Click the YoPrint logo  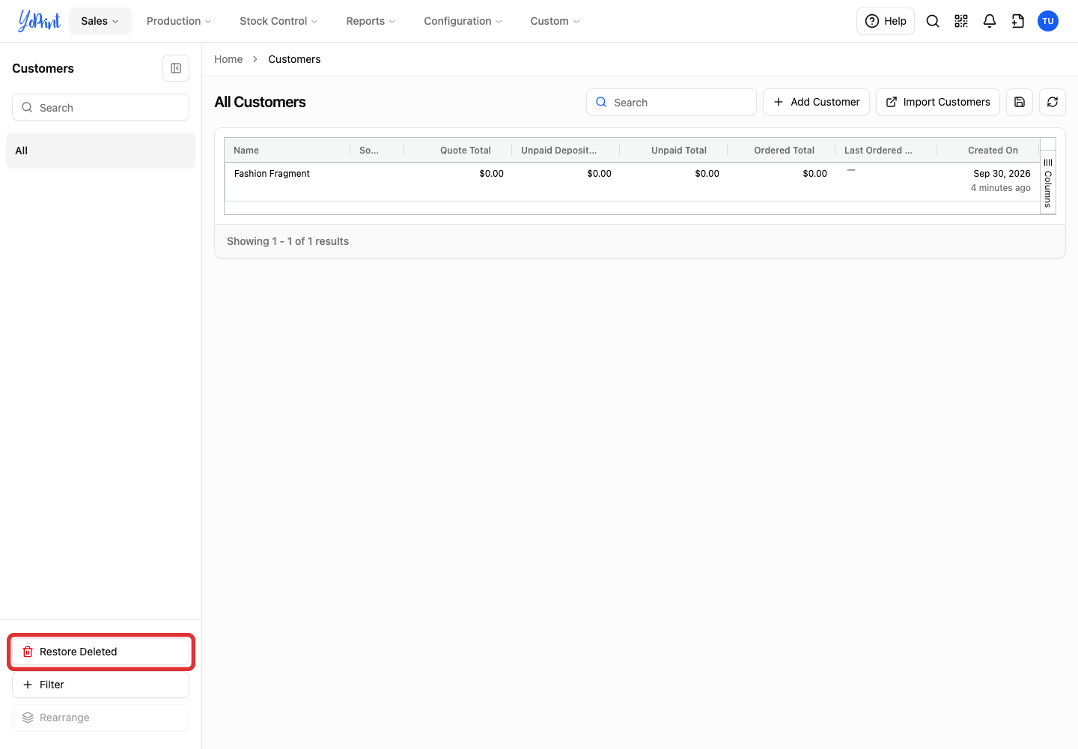click(x=39, y=21)
